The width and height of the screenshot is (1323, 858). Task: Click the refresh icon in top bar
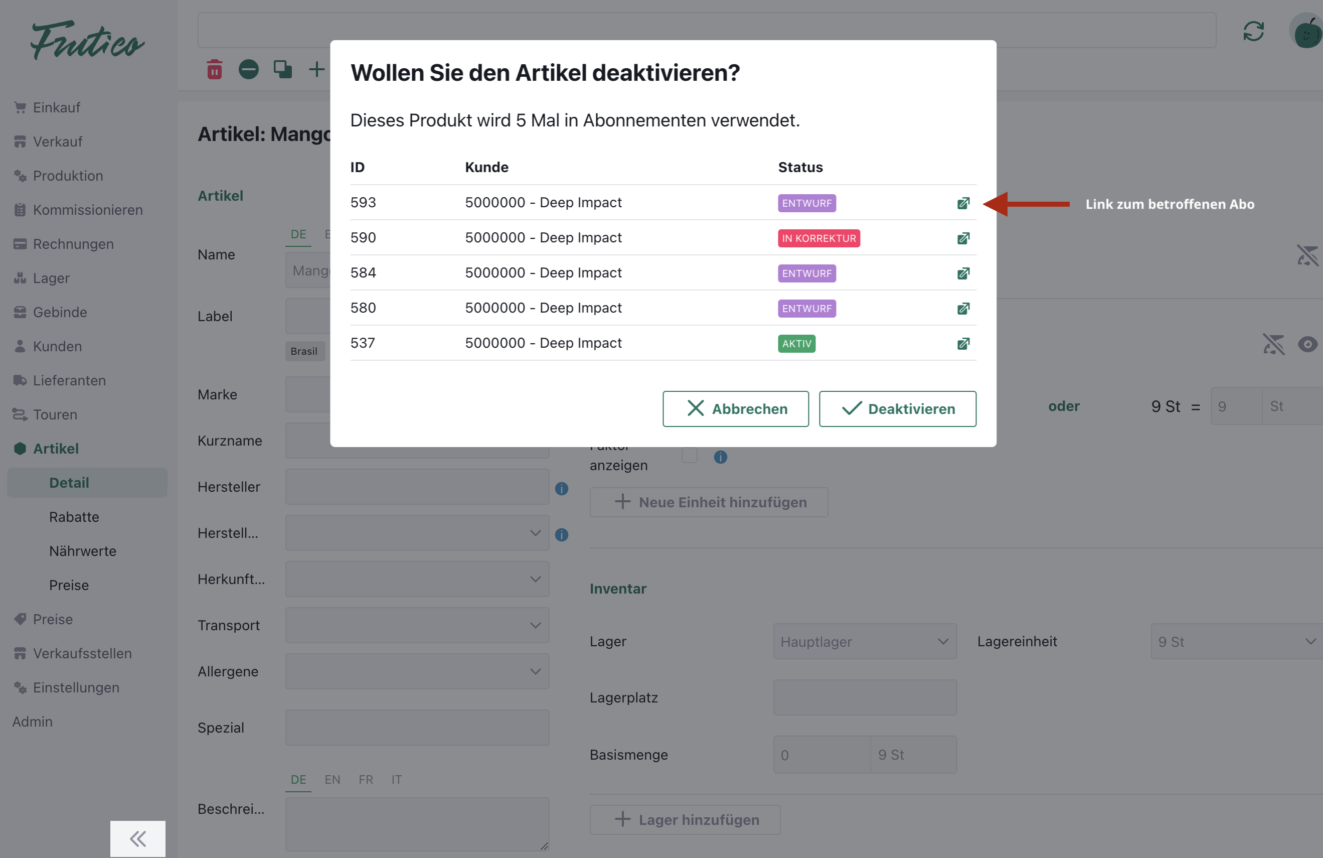pyautogui.click(x=1253, y=31)
